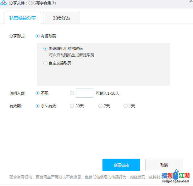Image resolution: width=193 pixels, height=186 pixels.
Task: Click the fulijianghu watermark logo
Action: [x=176, y=177]
